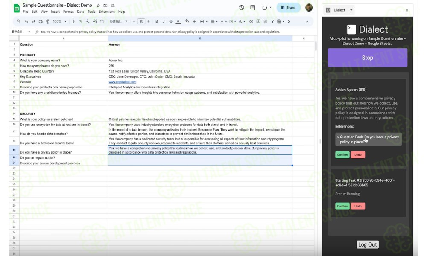Open the fill color picker
427x256 pixels.
[187, 21]
